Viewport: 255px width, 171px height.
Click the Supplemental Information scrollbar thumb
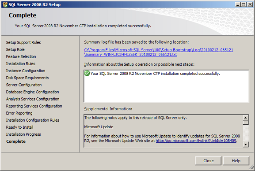[246, 123]
